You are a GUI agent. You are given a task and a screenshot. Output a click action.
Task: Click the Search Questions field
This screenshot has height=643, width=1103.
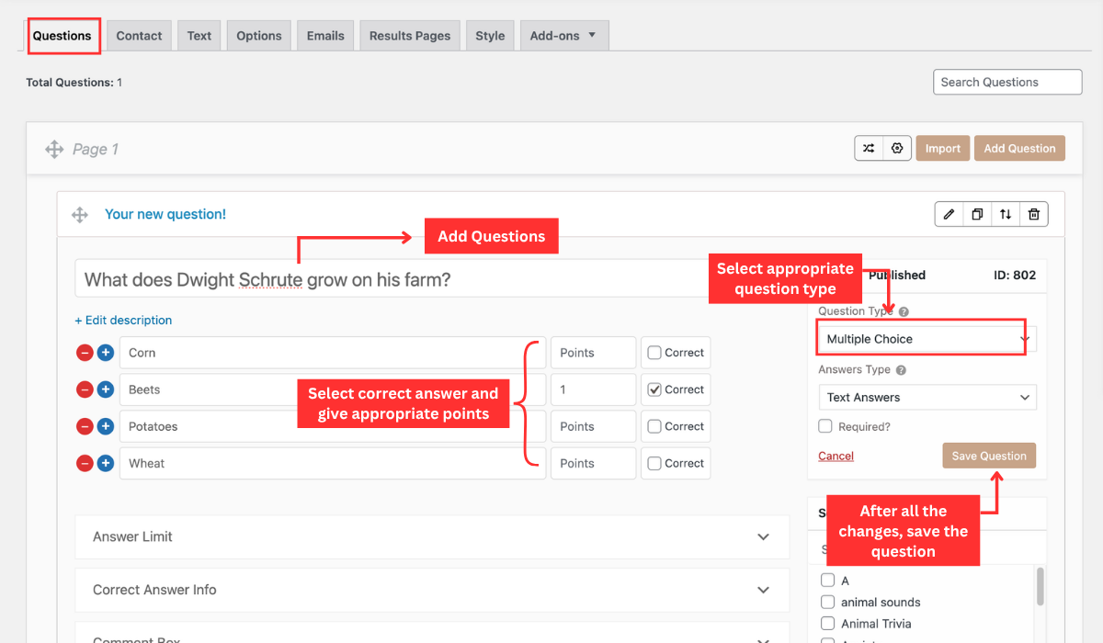click(x=1007, y=82)
